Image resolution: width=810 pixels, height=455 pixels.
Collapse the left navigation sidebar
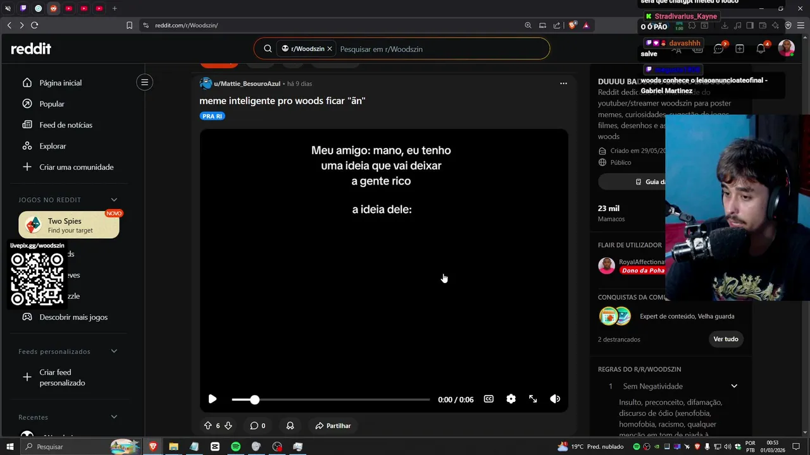point(144,82)
